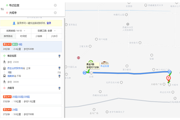Expand the 24路 route option
Screen dimensions: 180x120
[x=16, y=110]
